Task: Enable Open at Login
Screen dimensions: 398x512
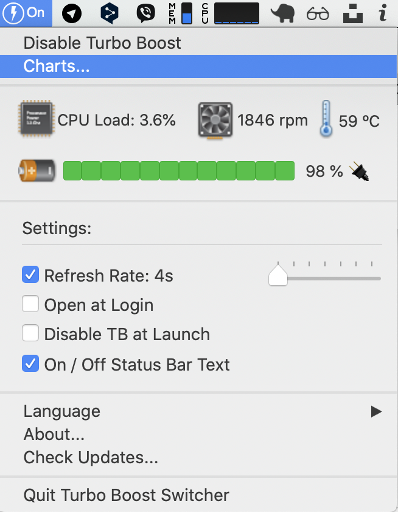Action: [30, 304]
